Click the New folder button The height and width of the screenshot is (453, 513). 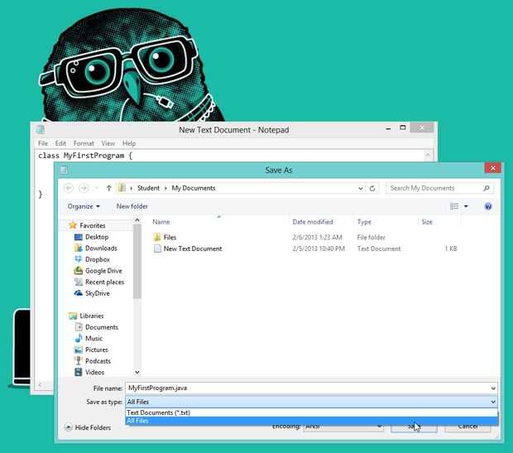[x=132, y=206]
